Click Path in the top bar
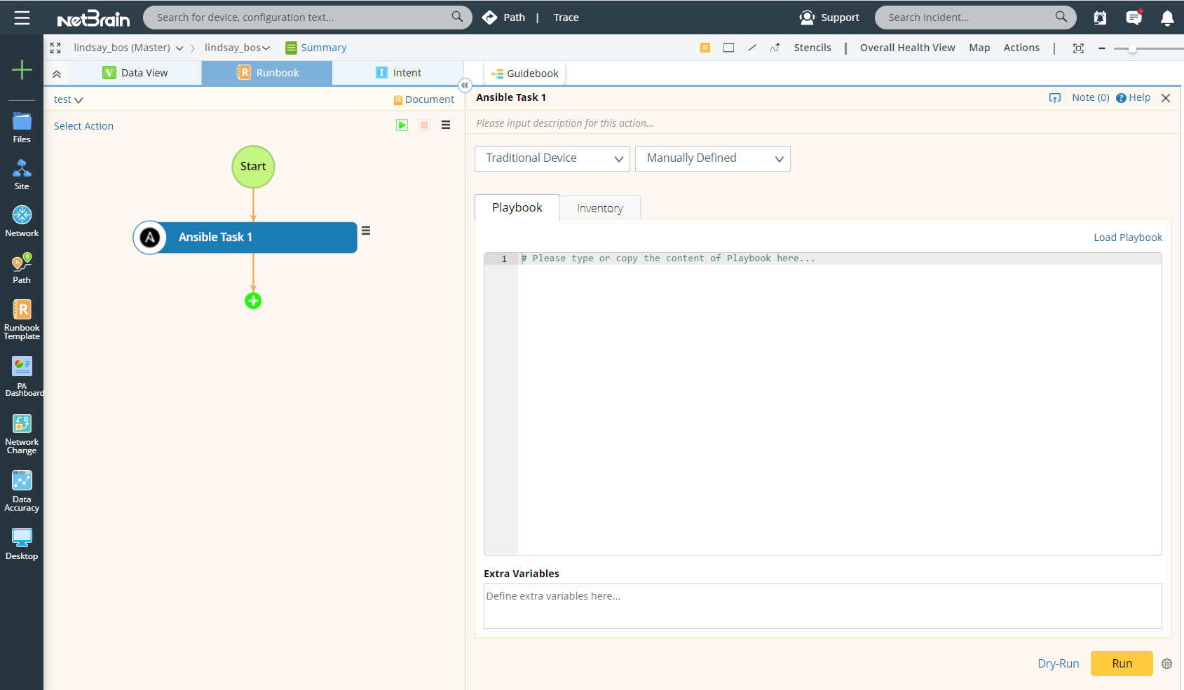Screen dimensions: 1184x690 pos(504,18)
